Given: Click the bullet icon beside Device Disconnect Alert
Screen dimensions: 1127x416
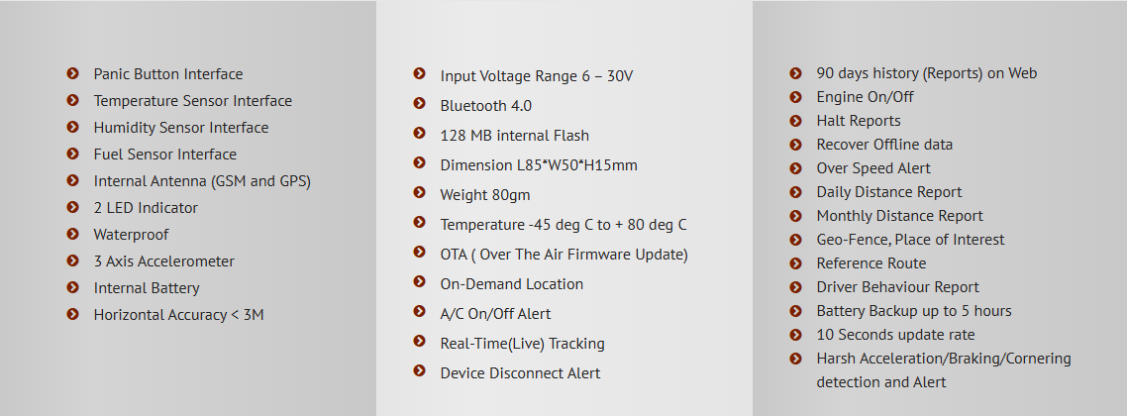Looking at the screenshot, I should [x=420, y=370].
